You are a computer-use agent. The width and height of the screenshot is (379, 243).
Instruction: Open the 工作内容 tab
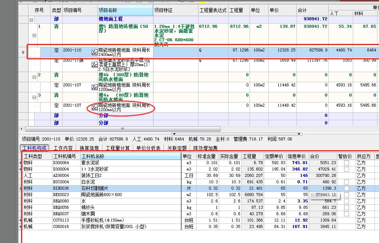pyautogui.click(x=63, y=148)
